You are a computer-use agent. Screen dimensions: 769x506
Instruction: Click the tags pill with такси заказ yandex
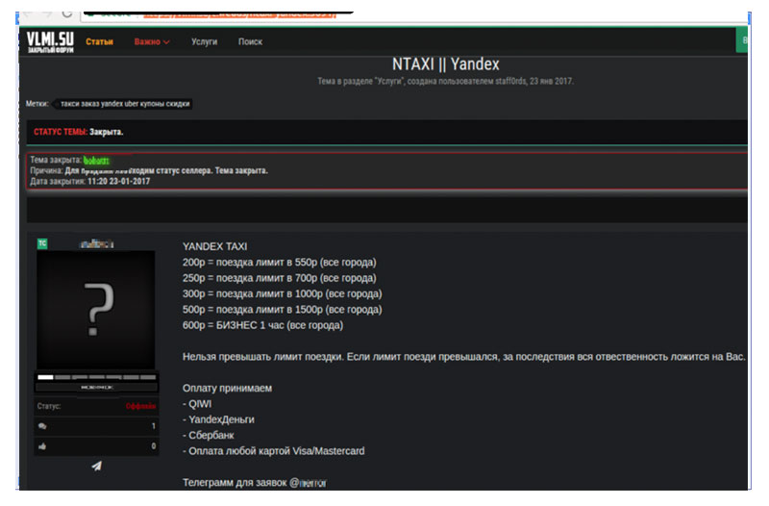click(x=122, y=104)
